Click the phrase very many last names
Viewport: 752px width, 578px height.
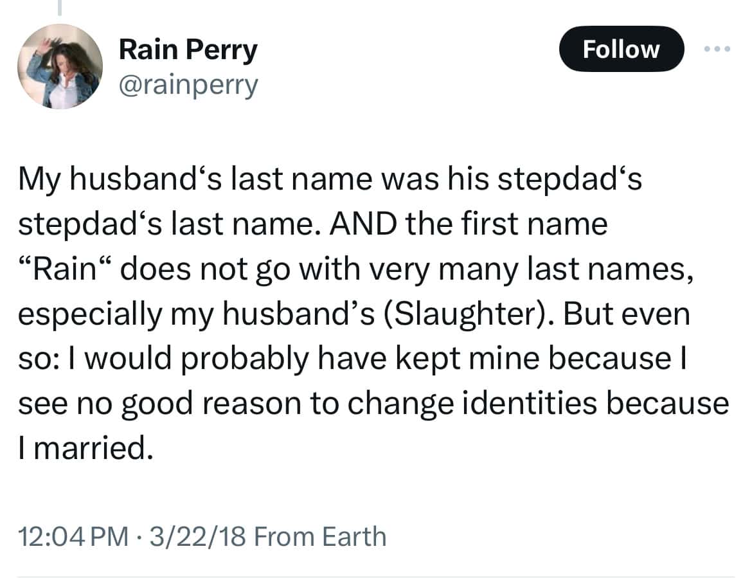click(x=530, y=268)
